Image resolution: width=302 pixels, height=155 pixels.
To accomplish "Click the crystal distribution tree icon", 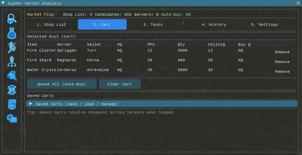I will pos(12,61).
